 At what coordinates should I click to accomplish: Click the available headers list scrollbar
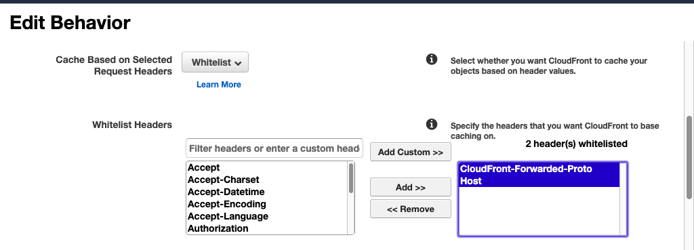coord(351,198)
